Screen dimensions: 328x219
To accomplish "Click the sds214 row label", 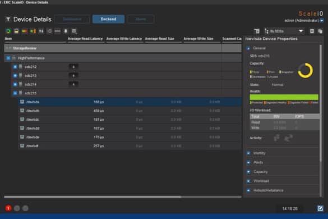I will coord(30,84).
